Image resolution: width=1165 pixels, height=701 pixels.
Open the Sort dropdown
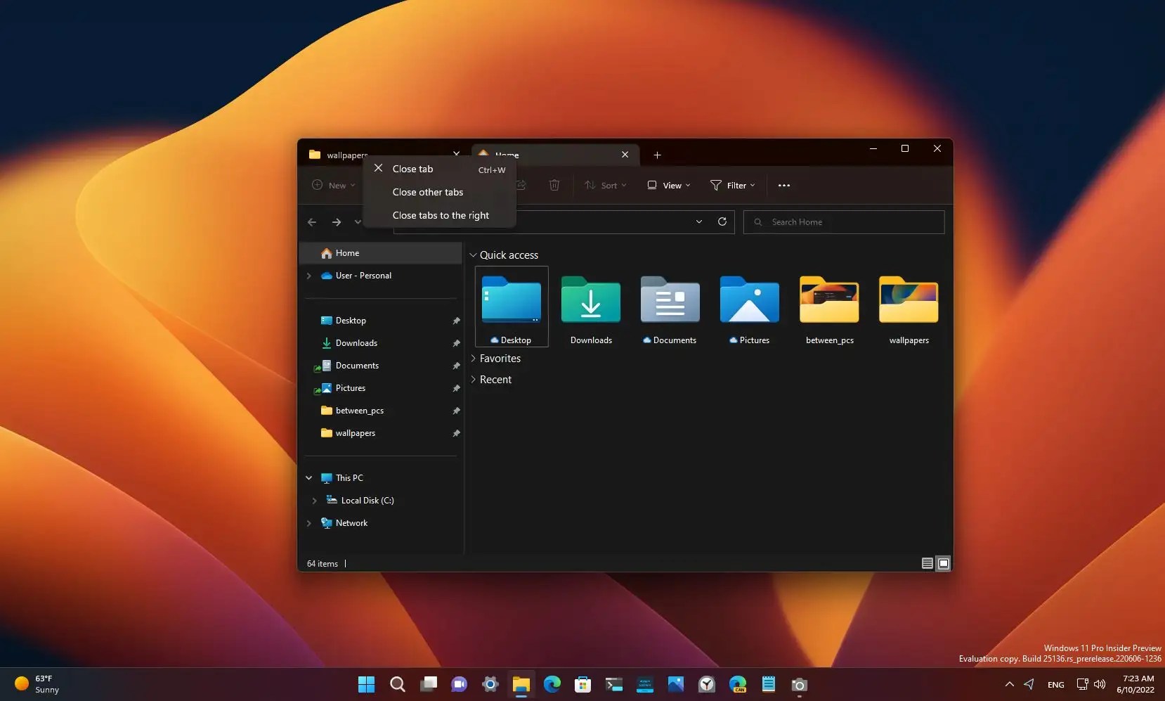click(x=606, y=185)
